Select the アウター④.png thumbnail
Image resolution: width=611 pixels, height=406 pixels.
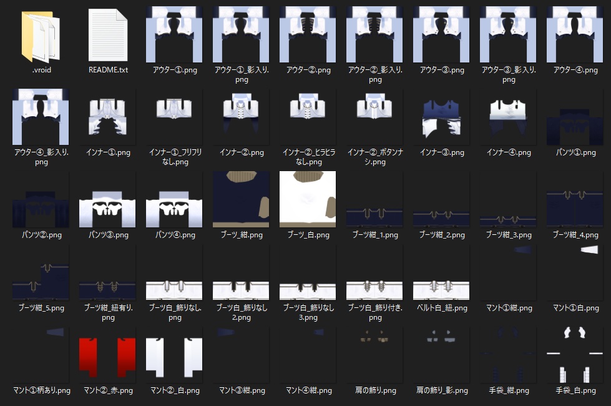coord(575,34)
